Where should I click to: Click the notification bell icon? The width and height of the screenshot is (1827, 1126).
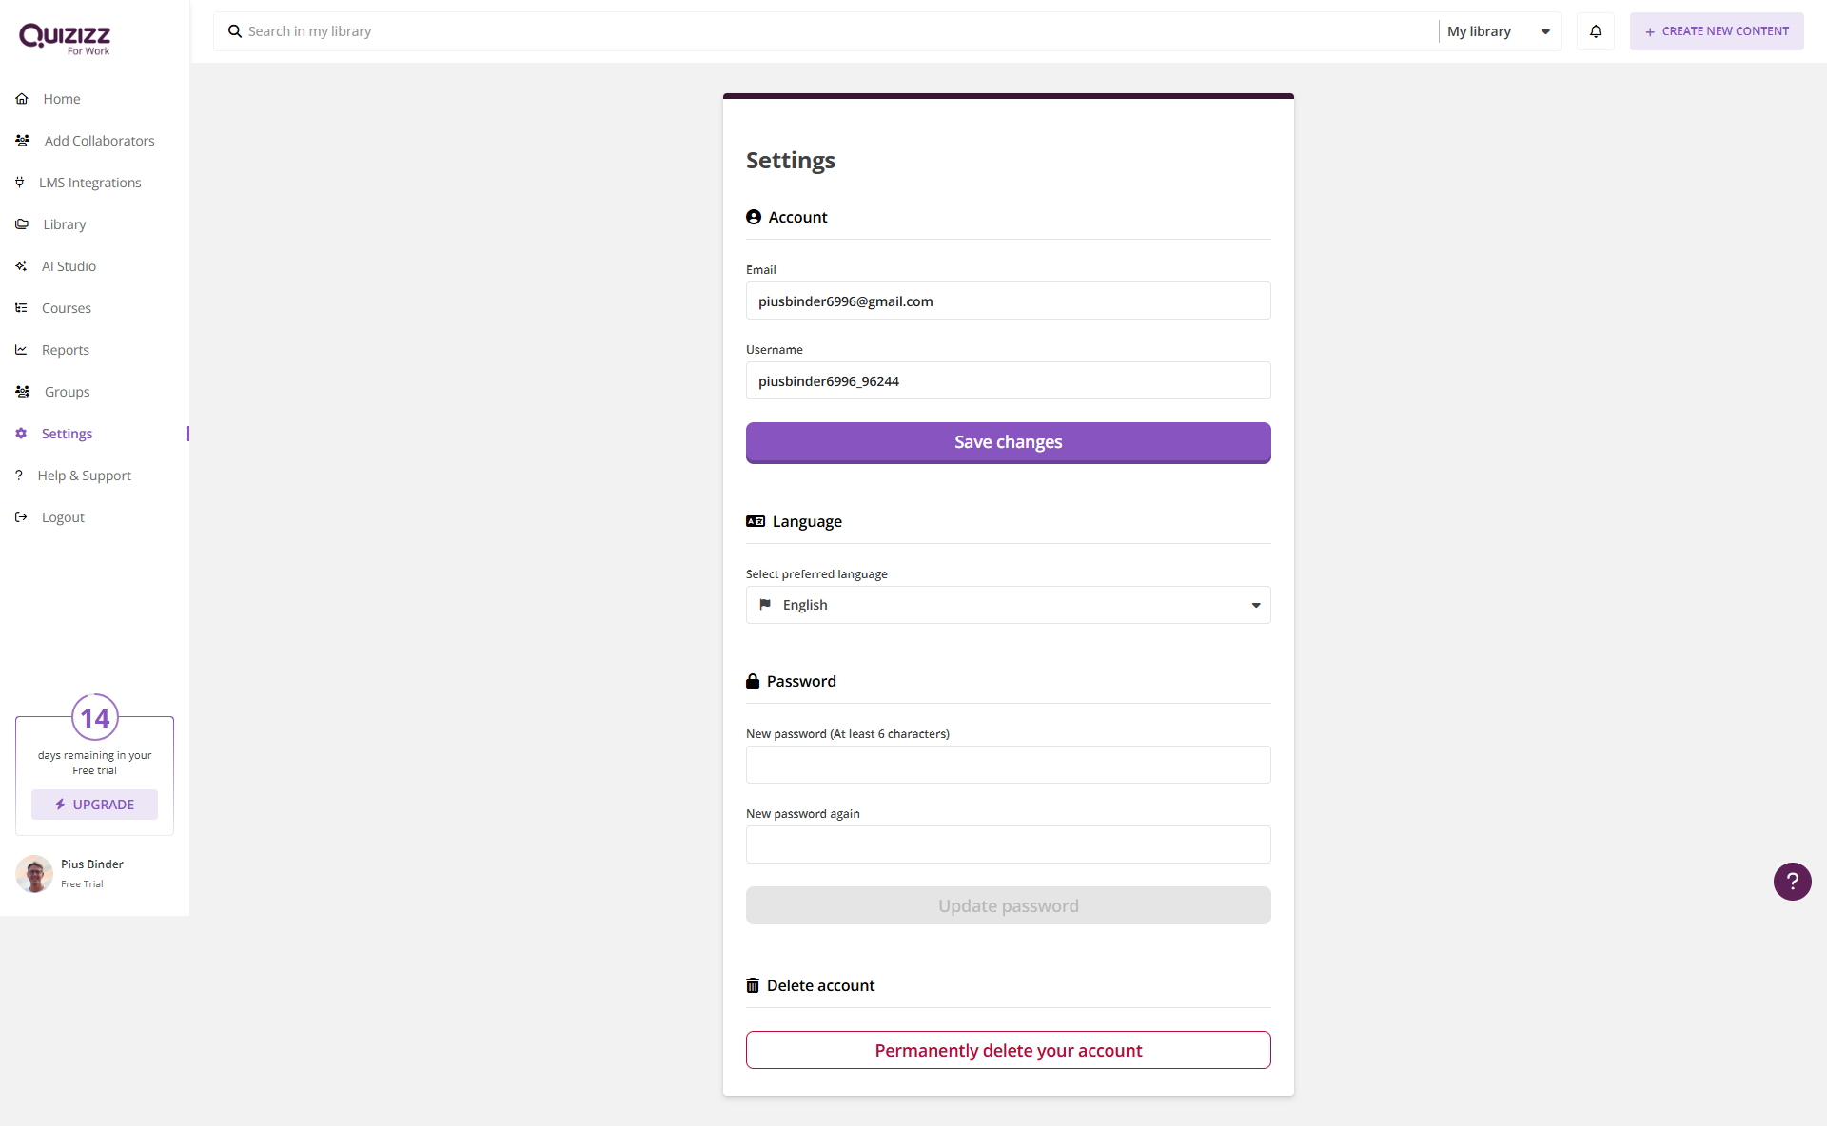[x=1596, y=31]
